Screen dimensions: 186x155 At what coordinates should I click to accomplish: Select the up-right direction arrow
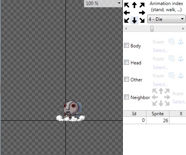(142, 5)
